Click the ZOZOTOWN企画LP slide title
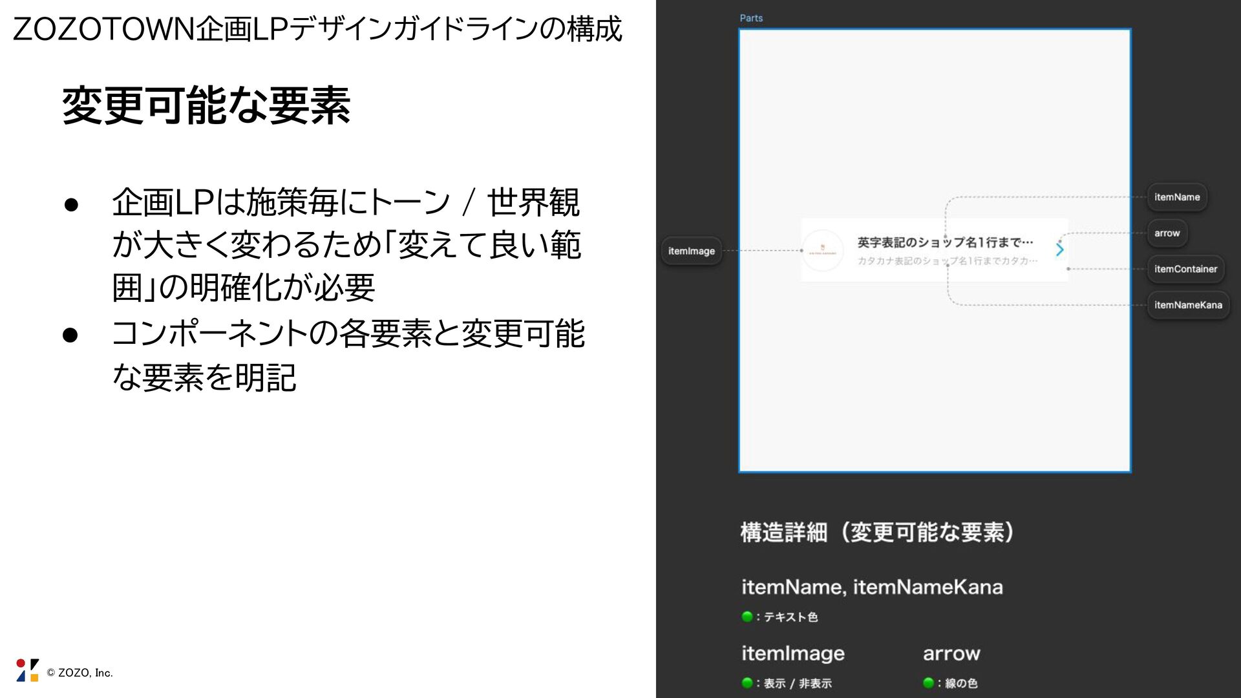The width and height of the screenshot is (1241, 698). 317,29
